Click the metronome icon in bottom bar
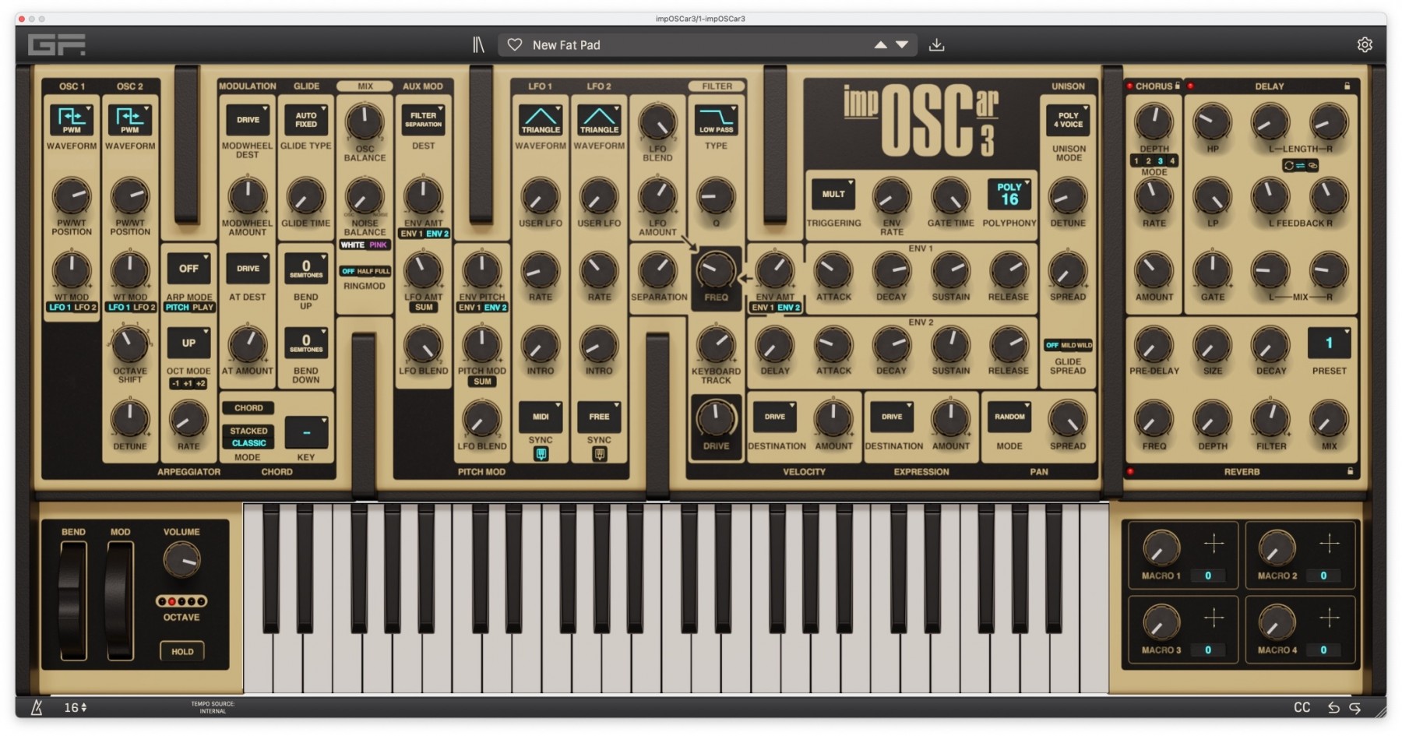Viewport: 1402px width, 736px height. pyautogui.click(x=37, y=707)
